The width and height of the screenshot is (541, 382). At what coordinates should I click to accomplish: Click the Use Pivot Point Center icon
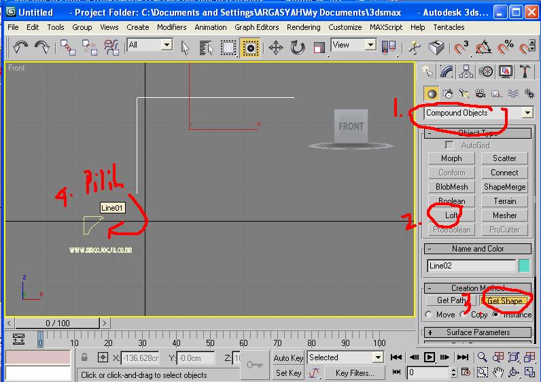(389, 48)
